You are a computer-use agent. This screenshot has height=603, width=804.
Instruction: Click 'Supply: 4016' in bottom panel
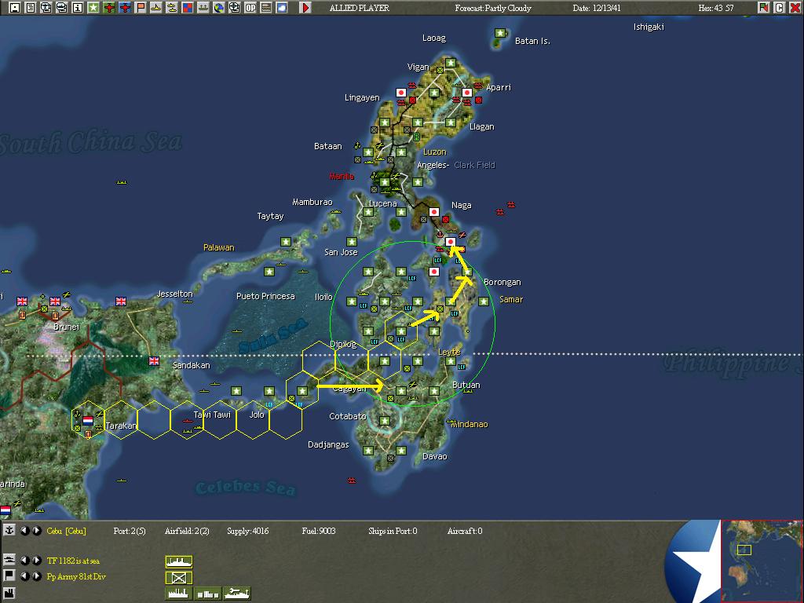point(247,532)
